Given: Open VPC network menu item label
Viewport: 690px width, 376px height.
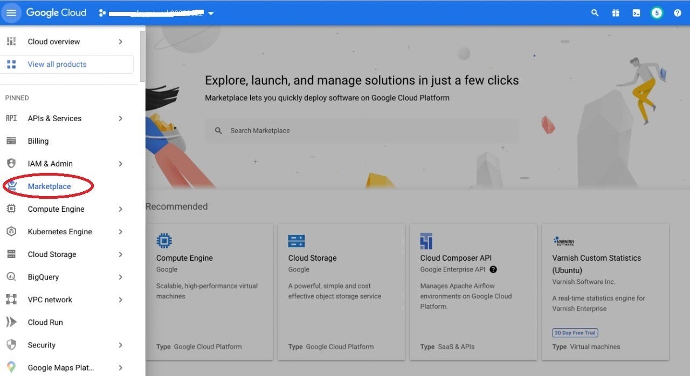Looking at the screenshot, I should (x=50, y=300).
